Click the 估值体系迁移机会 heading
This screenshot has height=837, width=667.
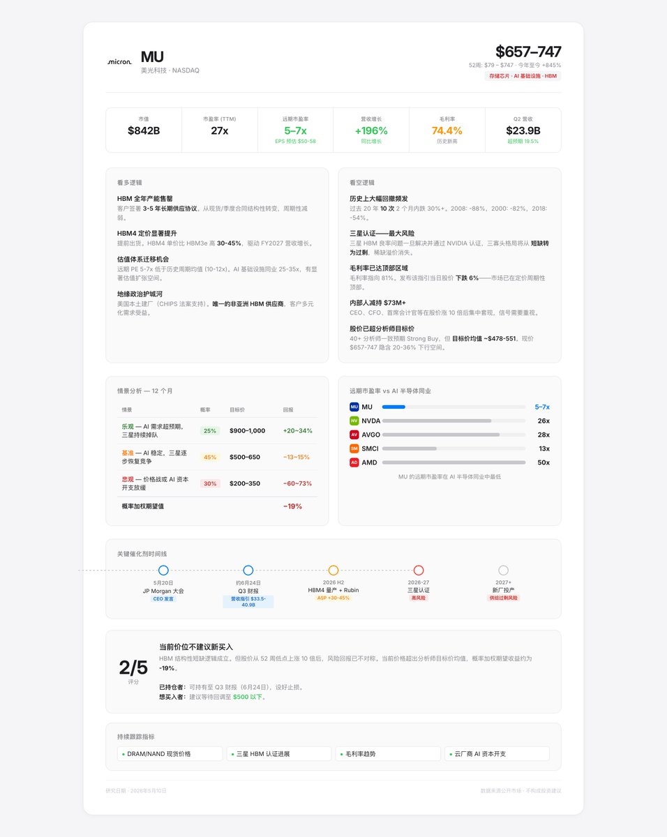pos(143,259)
